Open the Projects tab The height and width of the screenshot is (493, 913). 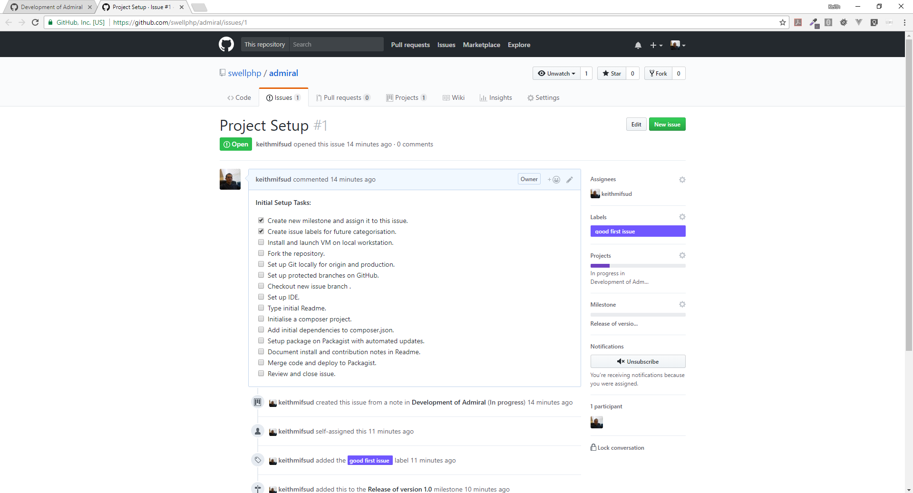tap(407, 97)
